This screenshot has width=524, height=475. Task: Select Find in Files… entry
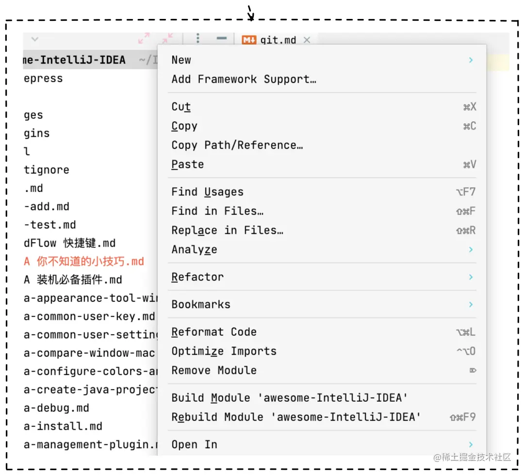(x=322, y=211)
